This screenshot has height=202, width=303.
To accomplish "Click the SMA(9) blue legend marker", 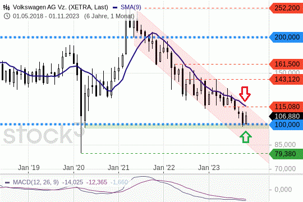I will 115,8.
